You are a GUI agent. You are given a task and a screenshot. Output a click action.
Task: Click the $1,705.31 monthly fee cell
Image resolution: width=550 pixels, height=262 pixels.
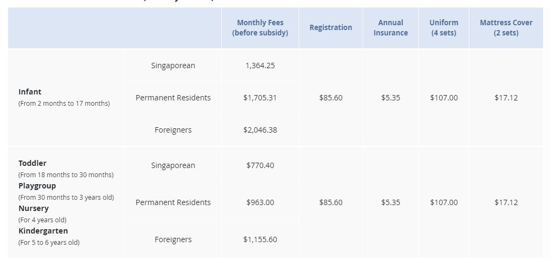pos(260,98)
